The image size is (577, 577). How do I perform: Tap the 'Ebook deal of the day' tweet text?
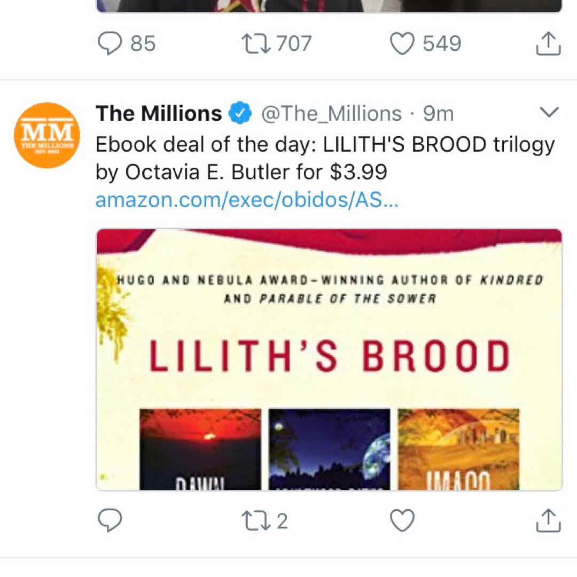tap(325, 158)
